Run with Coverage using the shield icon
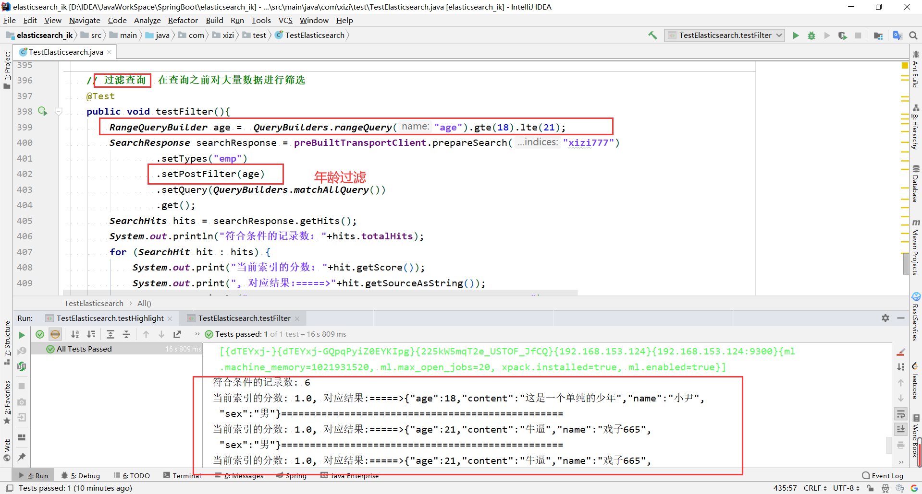Image resolution: width=922 pixels, height=494 pixels. (x=842, y=35)
